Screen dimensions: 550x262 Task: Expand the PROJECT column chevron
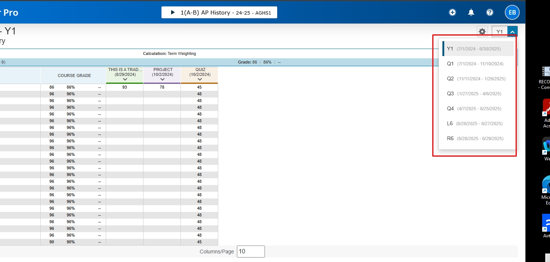tap(162, 79)
